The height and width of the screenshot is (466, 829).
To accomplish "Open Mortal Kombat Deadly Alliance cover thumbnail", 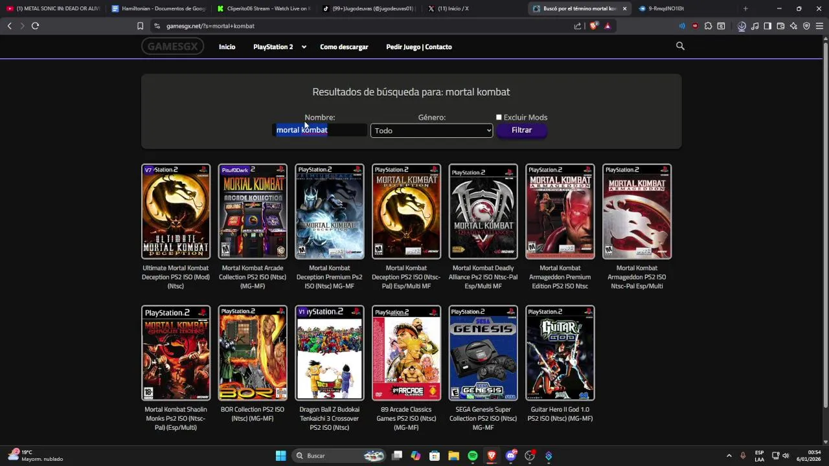I will coord(483,212).
